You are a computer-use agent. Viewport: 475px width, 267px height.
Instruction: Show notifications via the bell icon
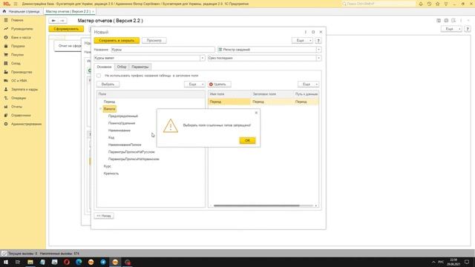(x=421, y=4)
